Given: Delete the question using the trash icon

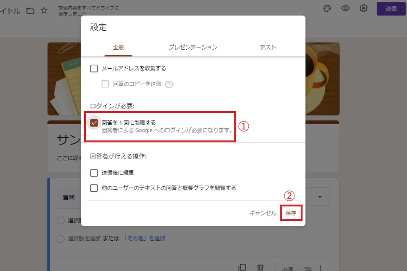Looking at the screenshot, I should coord(260,267).
